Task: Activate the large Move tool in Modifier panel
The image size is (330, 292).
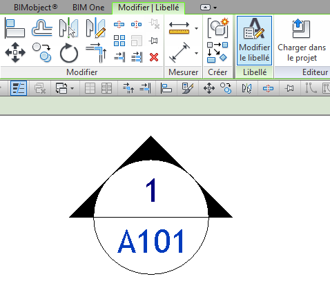Action: [x=15, y=52]
